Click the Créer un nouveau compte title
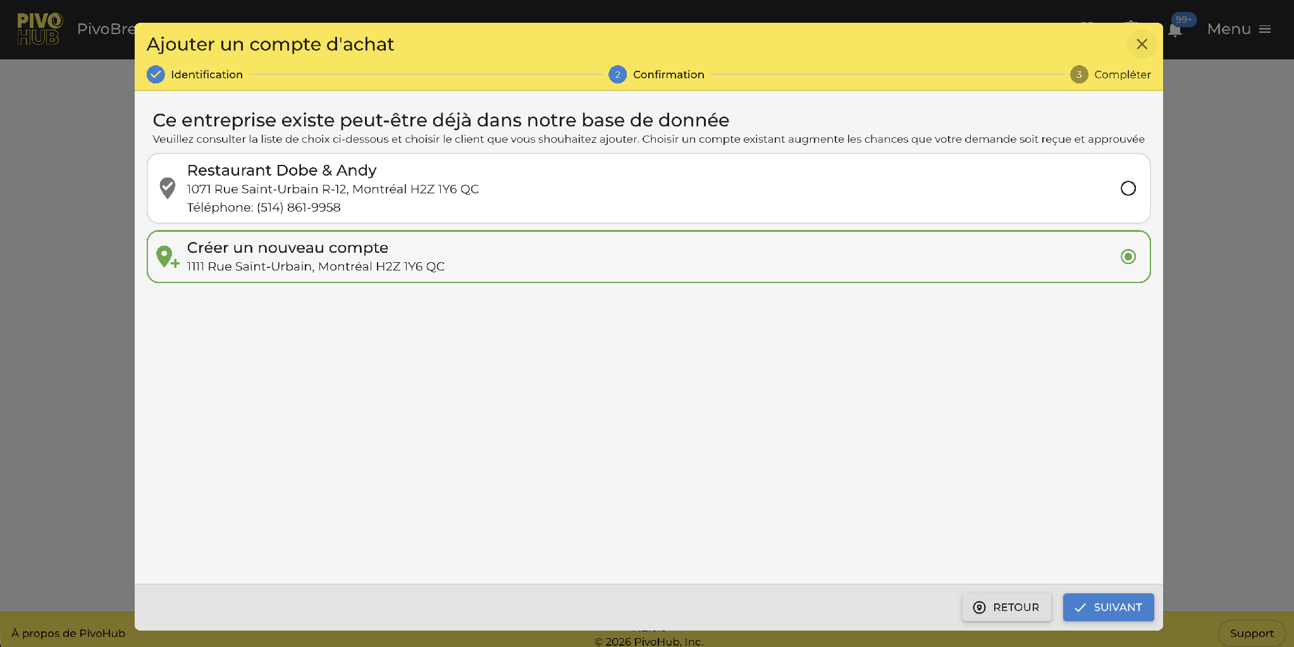This screenshot has height=647, width=1294. point(288,248)
